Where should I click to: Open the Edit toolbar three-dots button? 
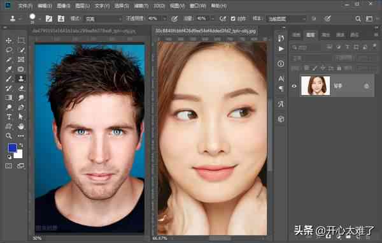pos(21,136)
